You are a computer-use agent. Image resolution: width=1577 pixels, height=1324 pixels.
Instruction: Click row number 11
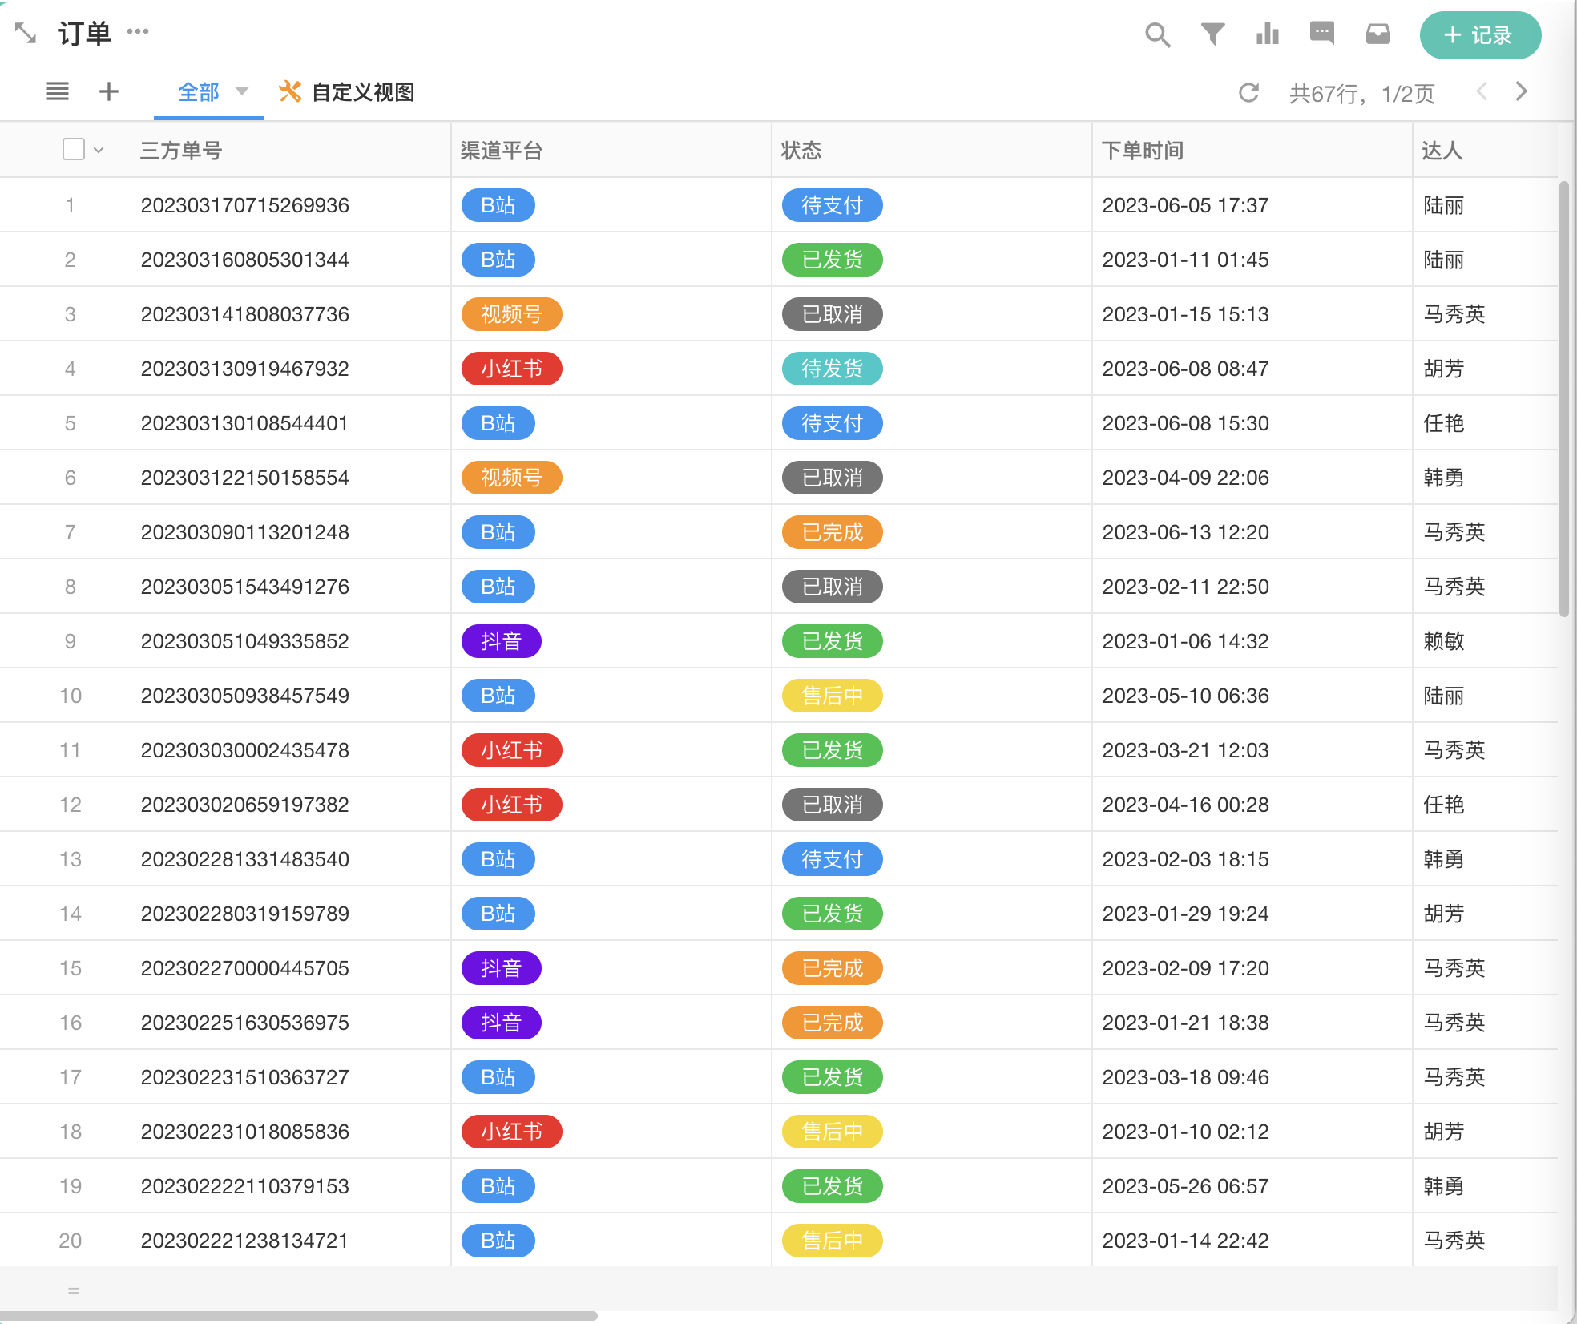(x=71, y=750)
